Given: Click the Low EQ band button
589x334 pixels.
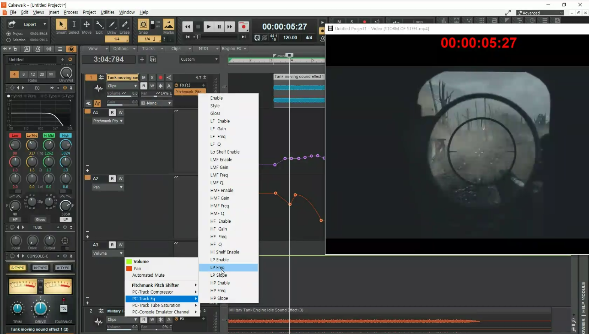Looking at the screenshot, I should click(15, 136).
